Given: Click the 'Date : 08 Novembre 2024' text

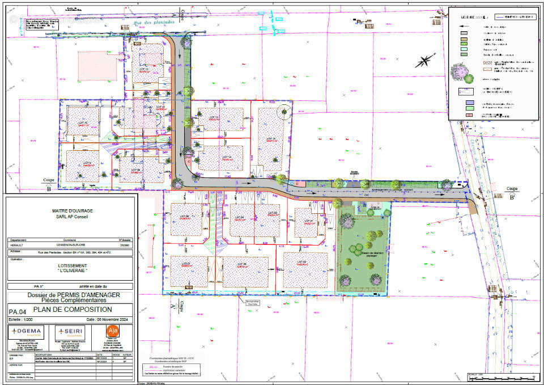Looking at the screenshot, I should coord(108,319).
